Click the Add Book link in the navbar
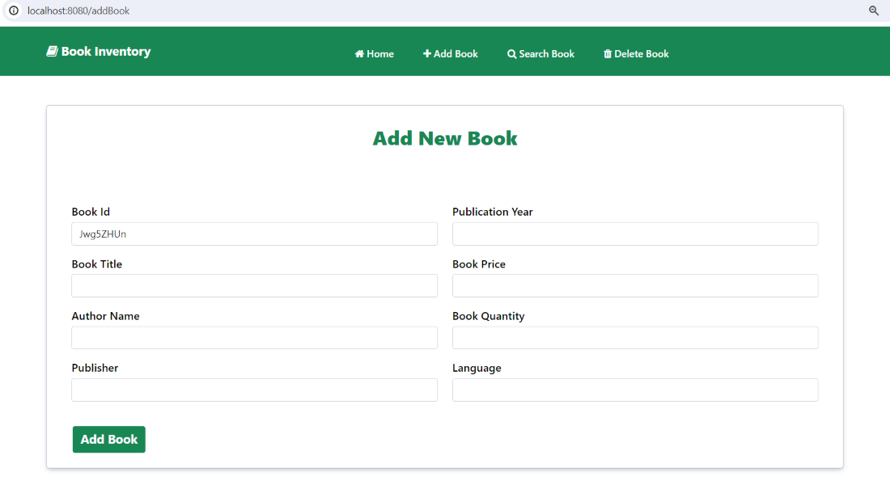The height and width of the screenshot is (489, 890). tap(451, 53)
